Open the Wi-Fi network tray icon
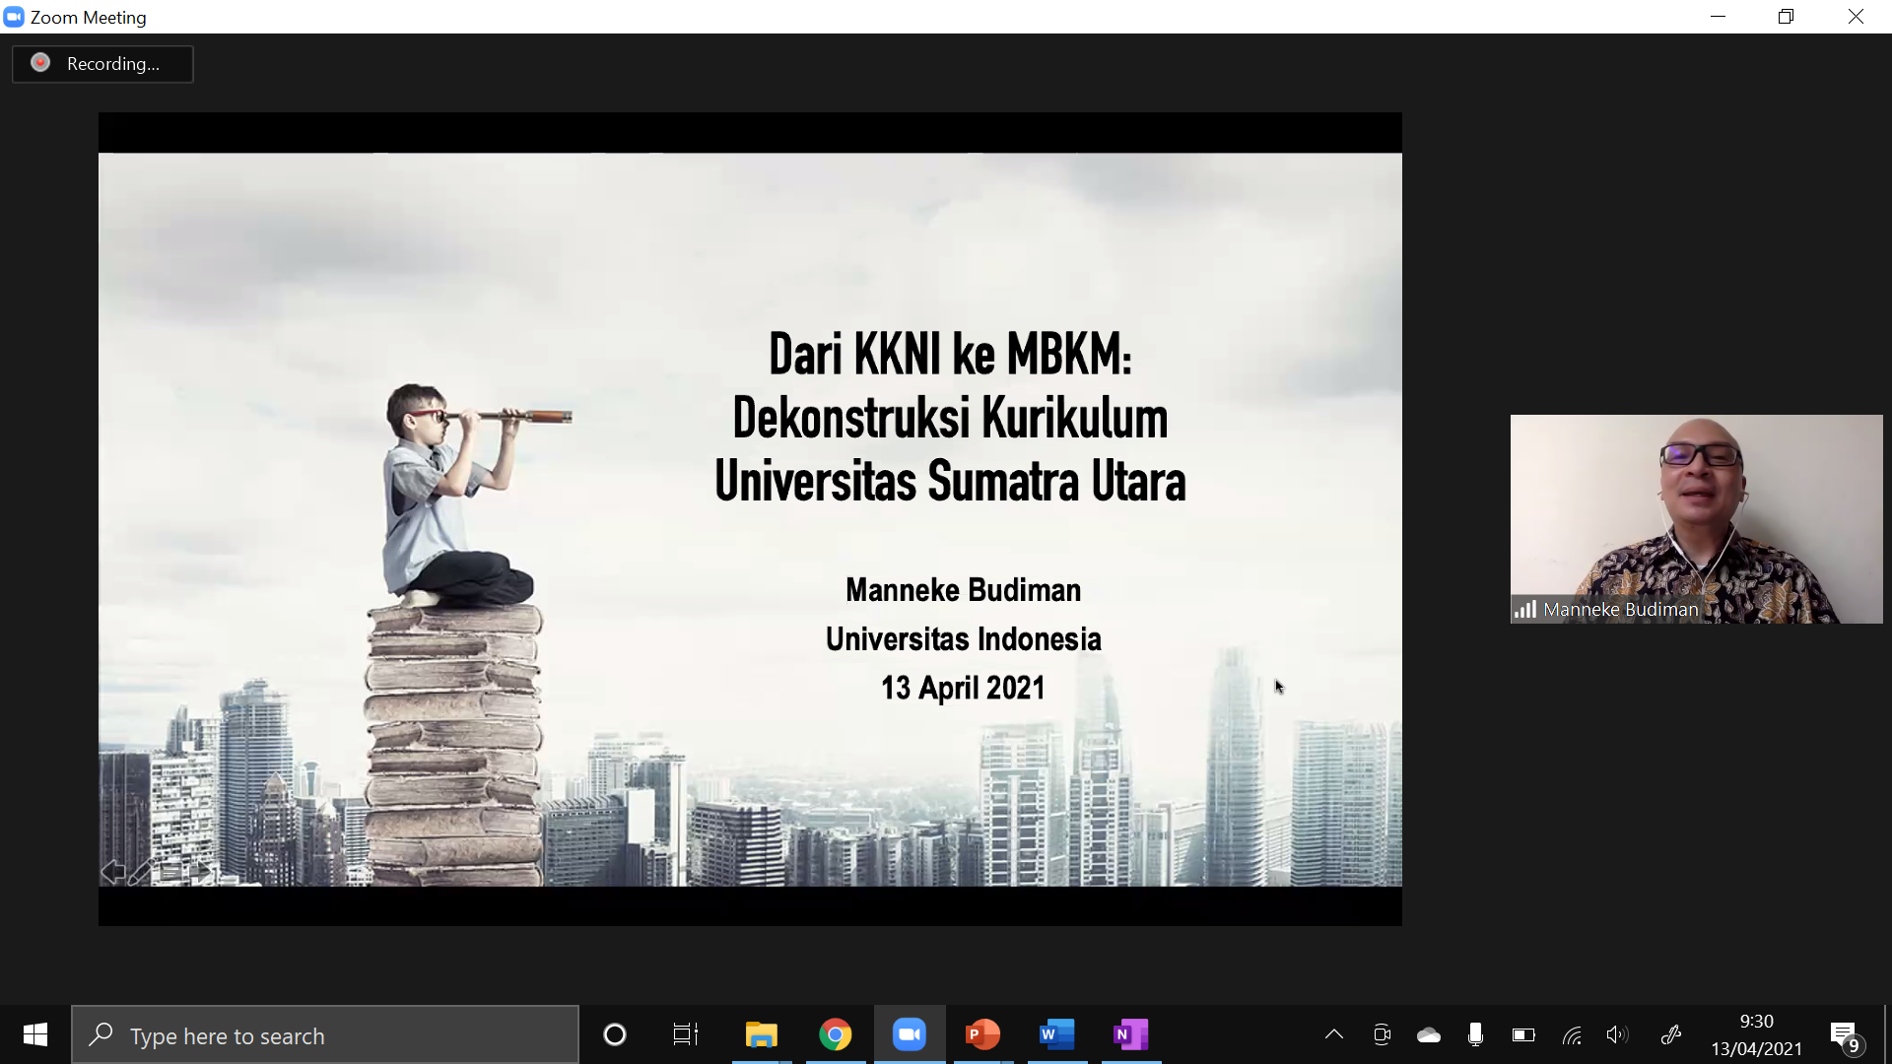The height and width of the screenshot is (1064, 1892). [x=1572, y=1034]
